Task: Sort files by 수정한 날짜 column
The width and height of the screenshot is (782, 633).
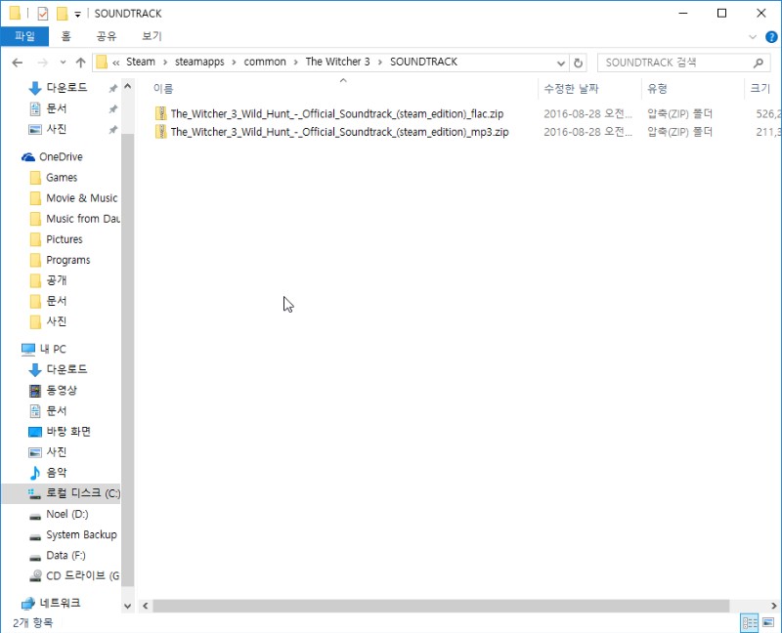Action: pyautogui.click(x=572, y=89)
